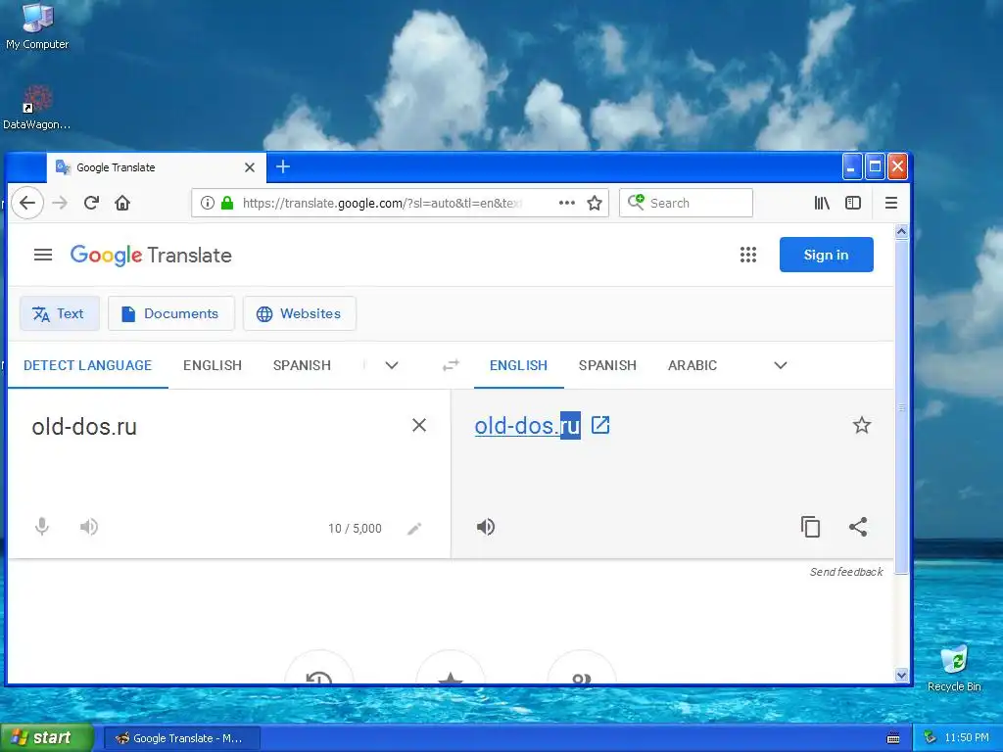Open the Firefox hamburger menu

(890, 203)
